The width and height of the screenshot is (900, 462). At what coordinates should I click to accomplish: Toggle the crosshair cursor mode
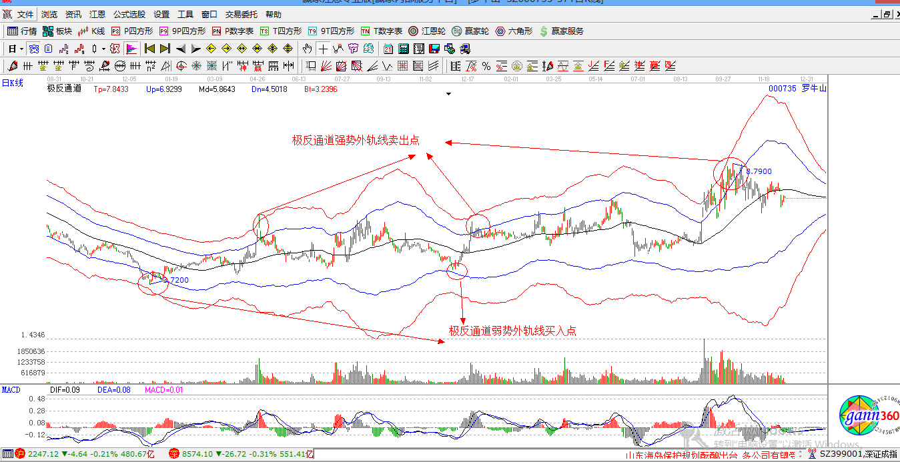pyautogui.click(x=323, y=49)
